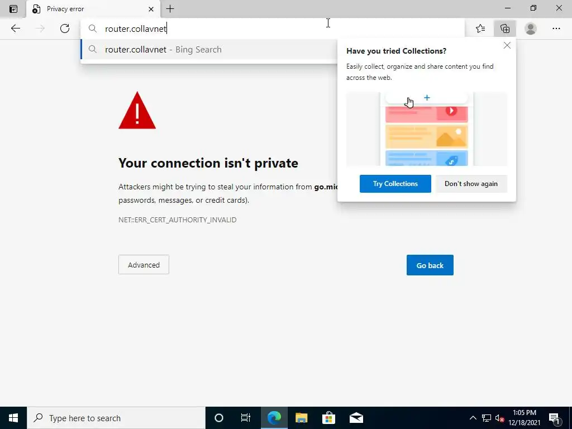Open File Explorer from the taskbar
The image size is (572, 429).
(x=301, y=418)
